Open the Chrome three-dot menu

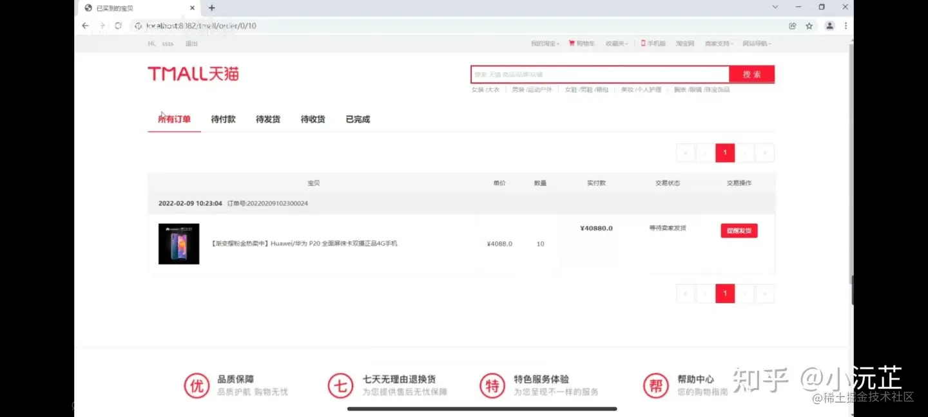(846, 26)
